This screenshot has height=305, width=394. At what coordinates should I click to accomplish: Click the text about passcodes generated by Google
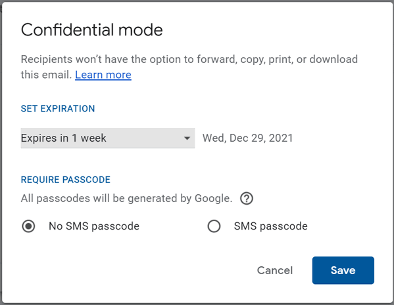tap(127, 199)
